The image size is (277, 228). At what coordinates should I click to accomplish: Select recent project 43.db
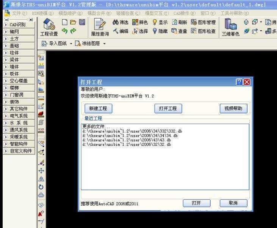127,140
